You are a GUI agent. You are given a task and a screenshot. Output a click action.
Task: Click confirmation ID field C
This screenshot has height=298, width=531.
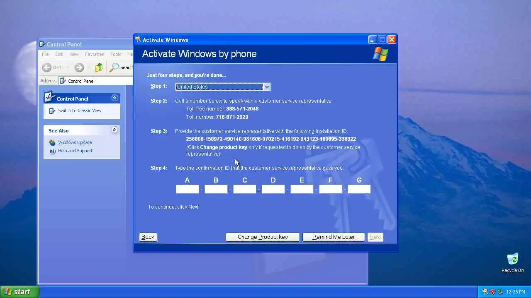[245, 189]
